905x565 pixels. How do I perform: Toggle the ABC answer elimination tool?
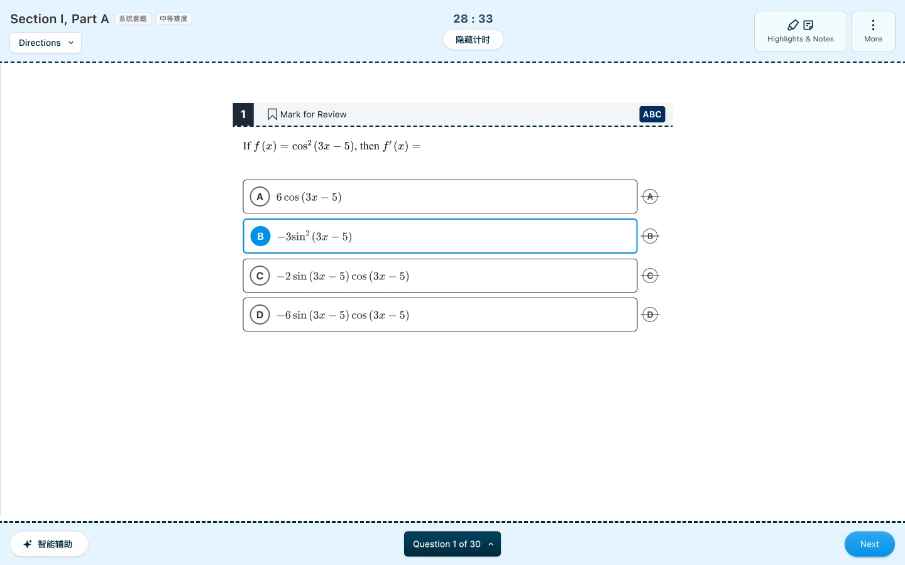[652, 114]
